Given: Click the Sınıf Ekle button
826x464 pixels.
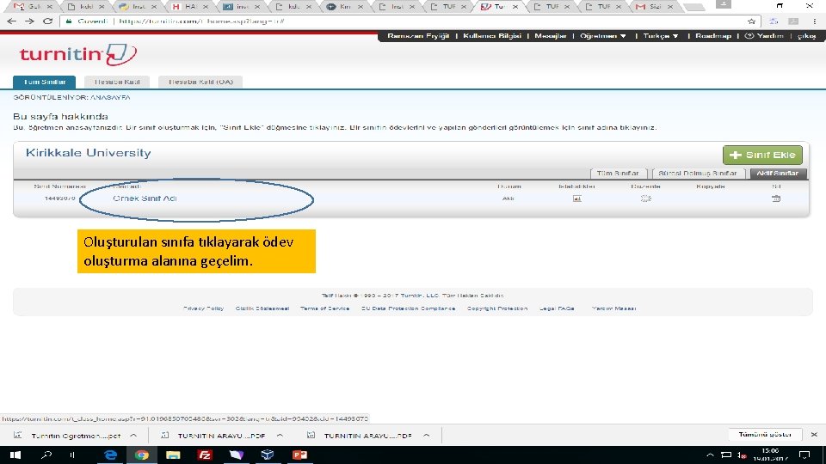Looking at the screenshot, I should (x=762, y=155).
